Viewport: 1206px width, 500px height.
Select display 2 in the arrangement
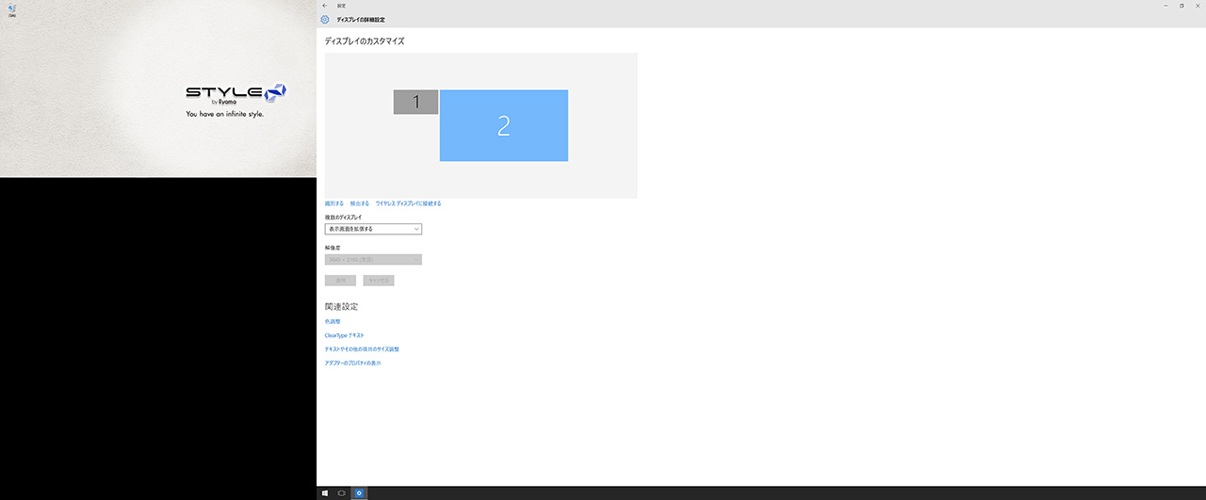[504, 125]
